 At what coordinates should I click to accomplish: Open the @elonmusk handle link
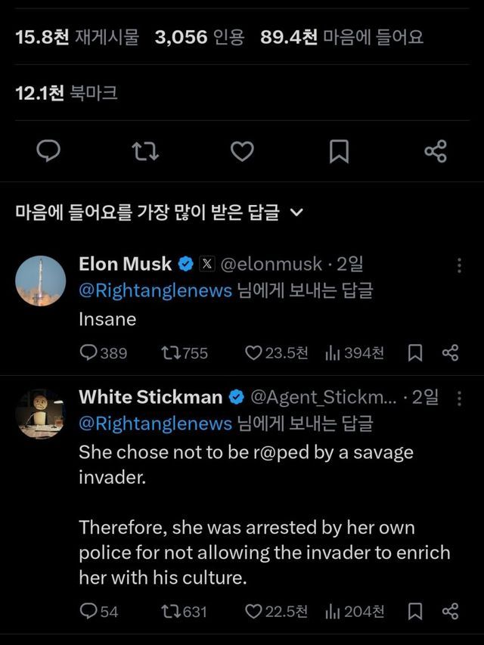click(271, 264)
